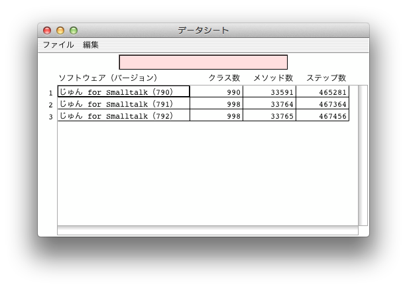Select method count cell 33765
Image resolution: width=407 pixels, height=289 pixels.
269,115
